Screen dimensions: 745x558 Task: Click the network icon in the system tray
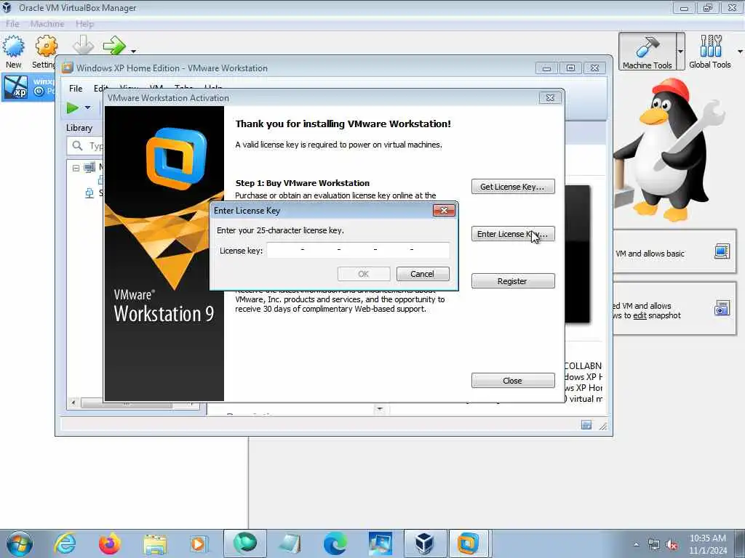[x=654, y=545]
